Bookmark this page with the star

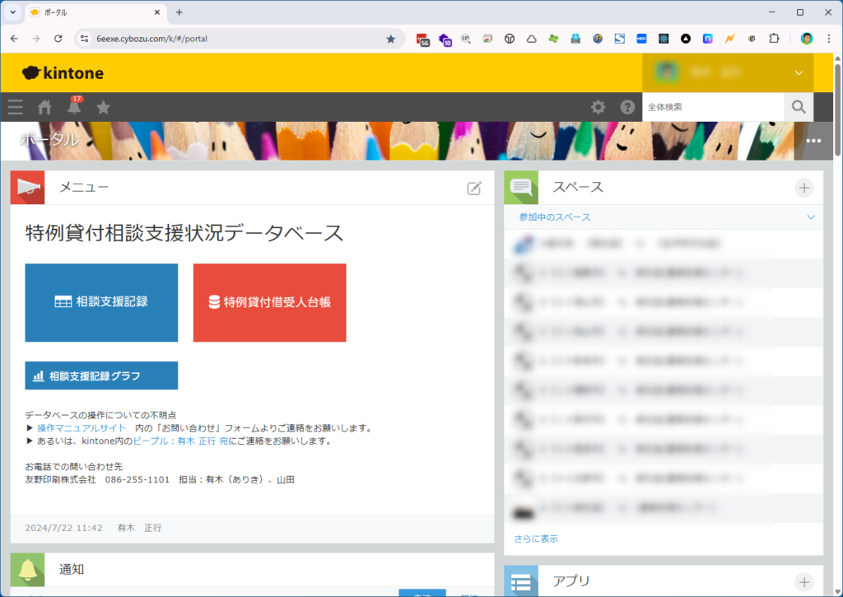point(391,39)
